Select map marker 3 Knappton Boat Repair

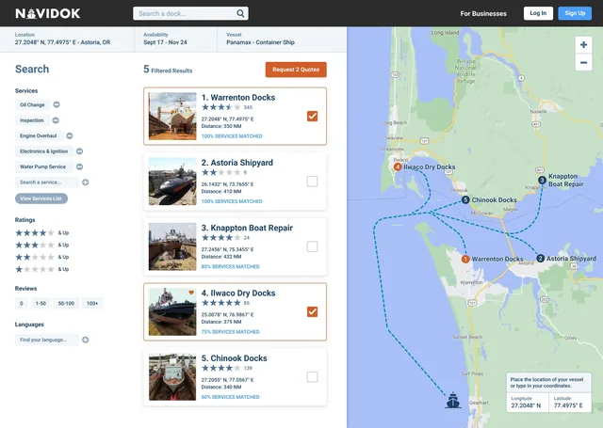(x=543, y=180)
